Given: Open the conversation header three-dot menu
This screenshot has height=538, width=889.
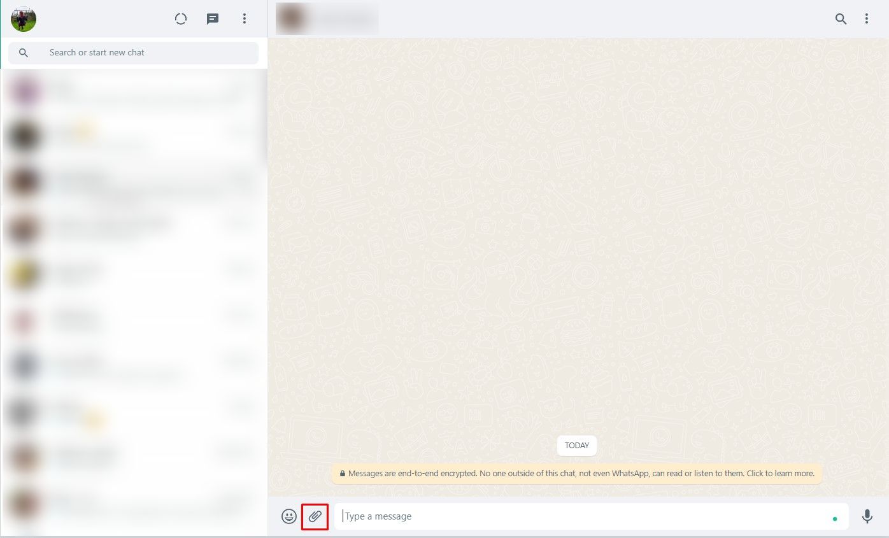Looking at the screenshot, I should coord(867,19).
